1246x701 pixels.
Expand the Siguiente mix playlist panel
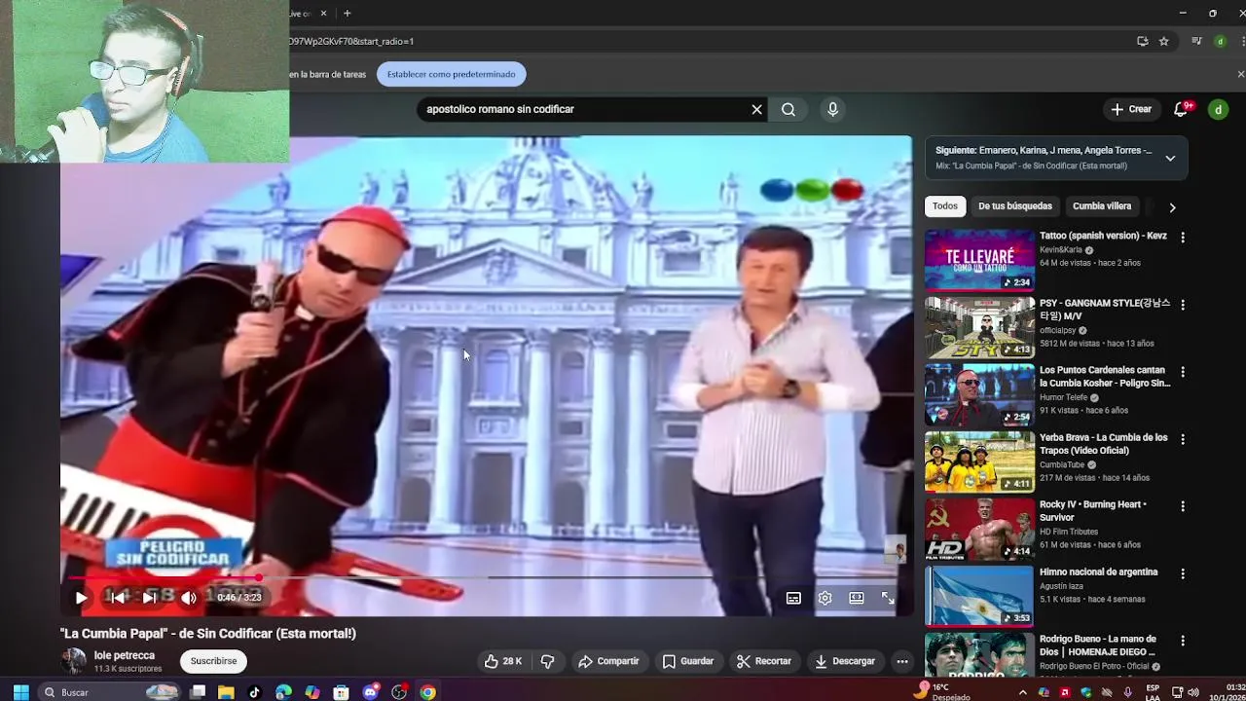pos(1170,158)
